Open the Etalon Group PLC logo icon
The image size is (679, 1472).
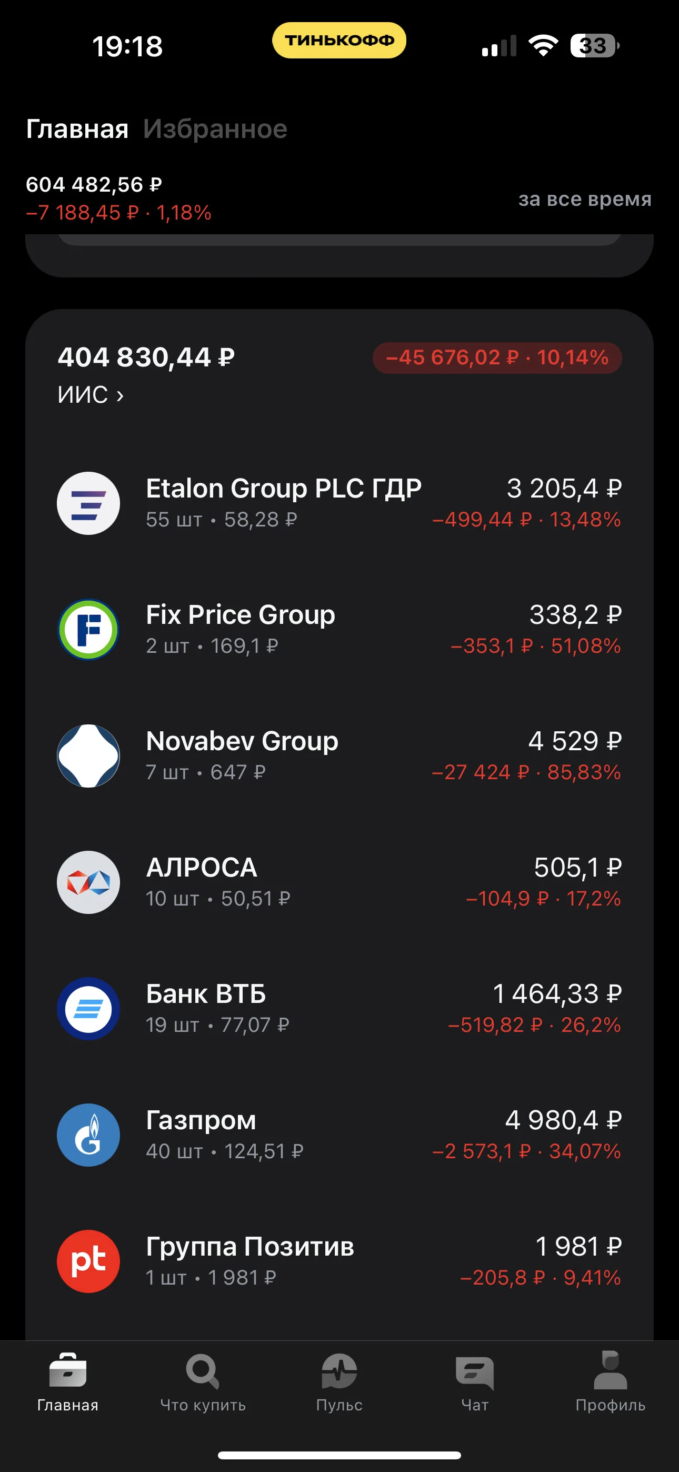[x=88, y=503]
